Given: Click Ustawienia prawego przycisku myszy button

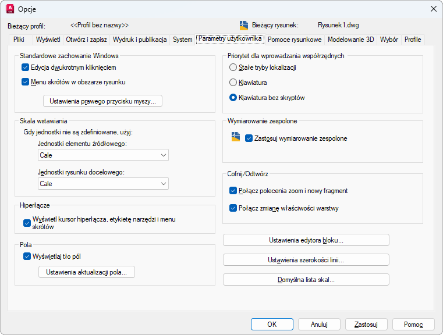Looking at the screenshot, I should pos(102,101).
